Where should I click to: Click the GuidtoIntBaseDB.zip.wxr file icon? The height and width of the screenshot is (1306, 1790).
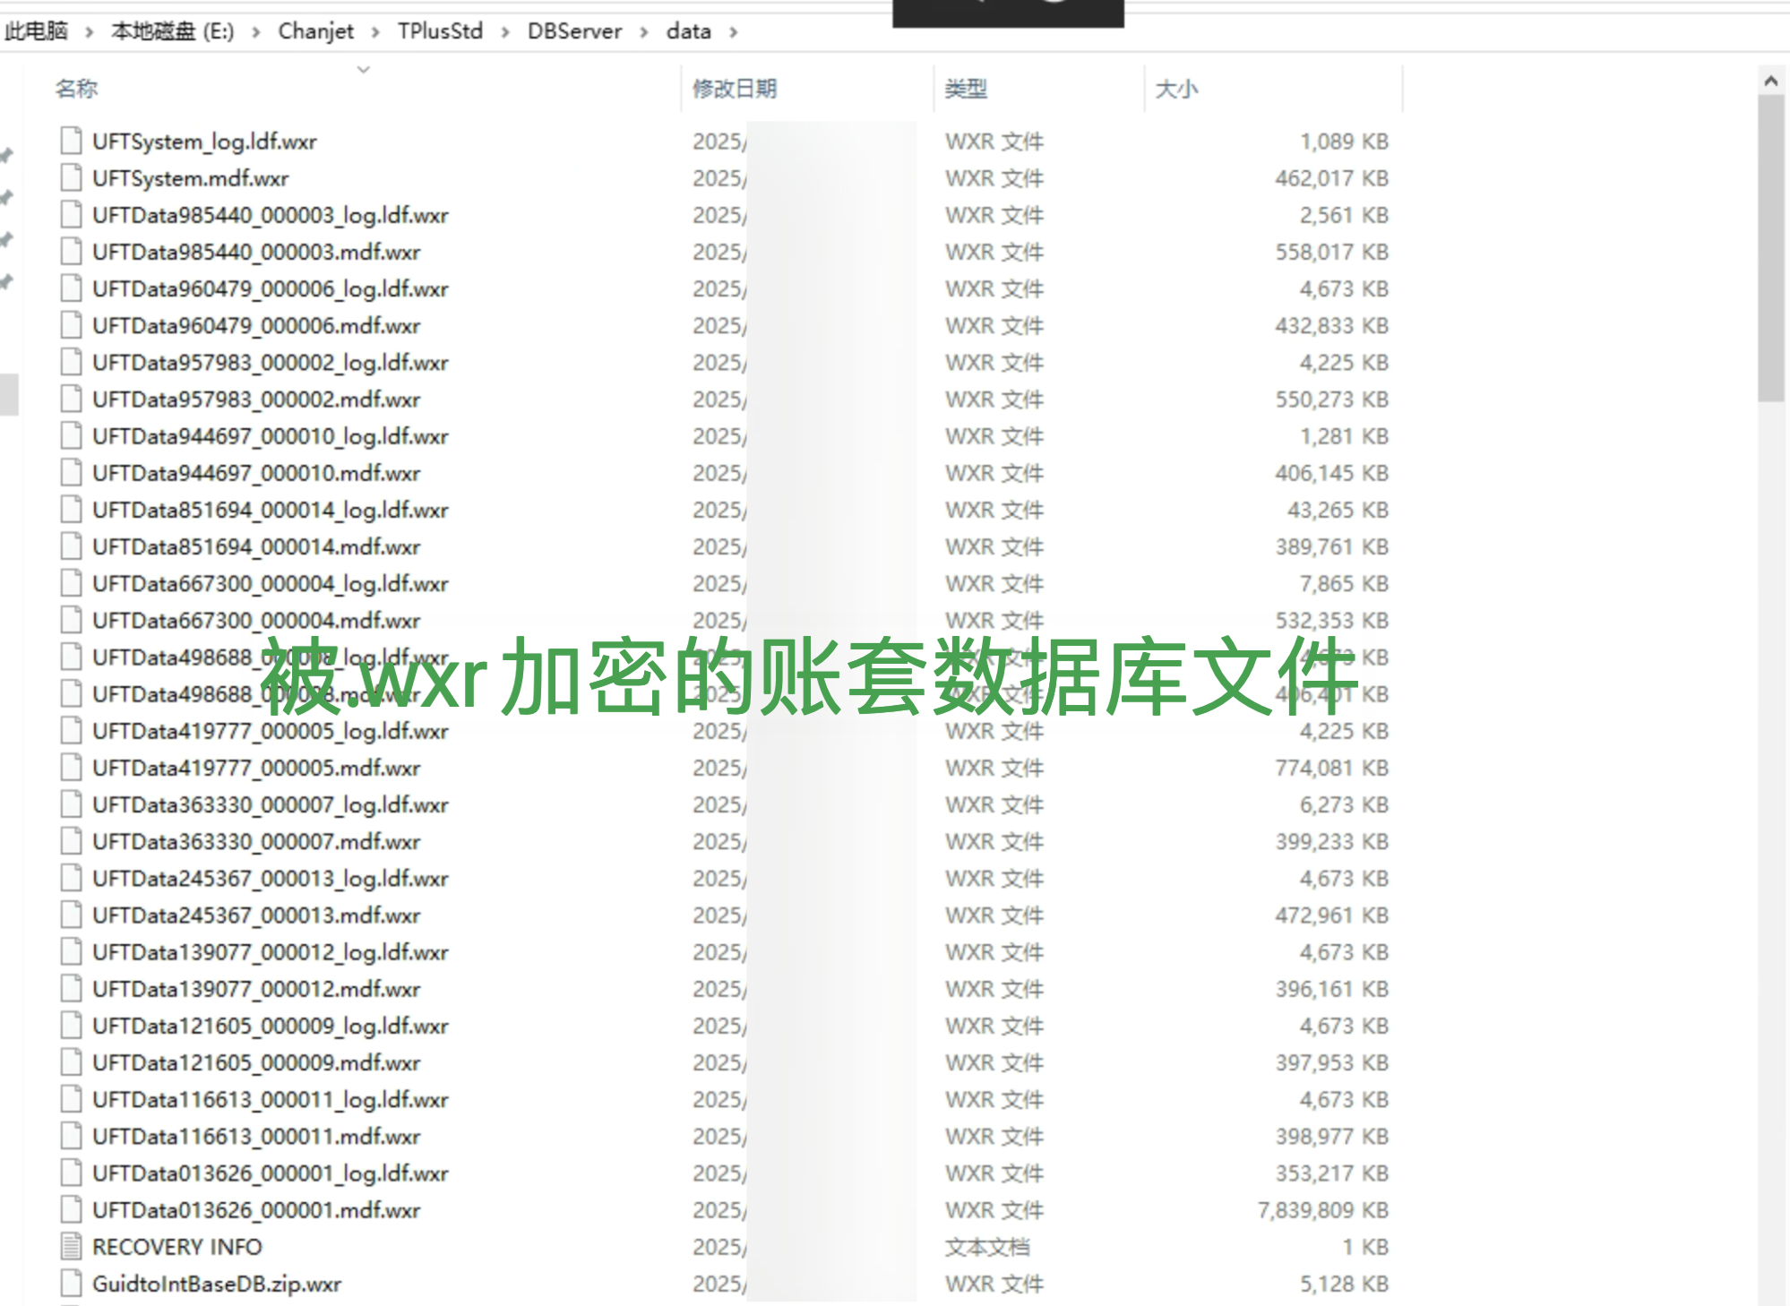point(71,1283)
